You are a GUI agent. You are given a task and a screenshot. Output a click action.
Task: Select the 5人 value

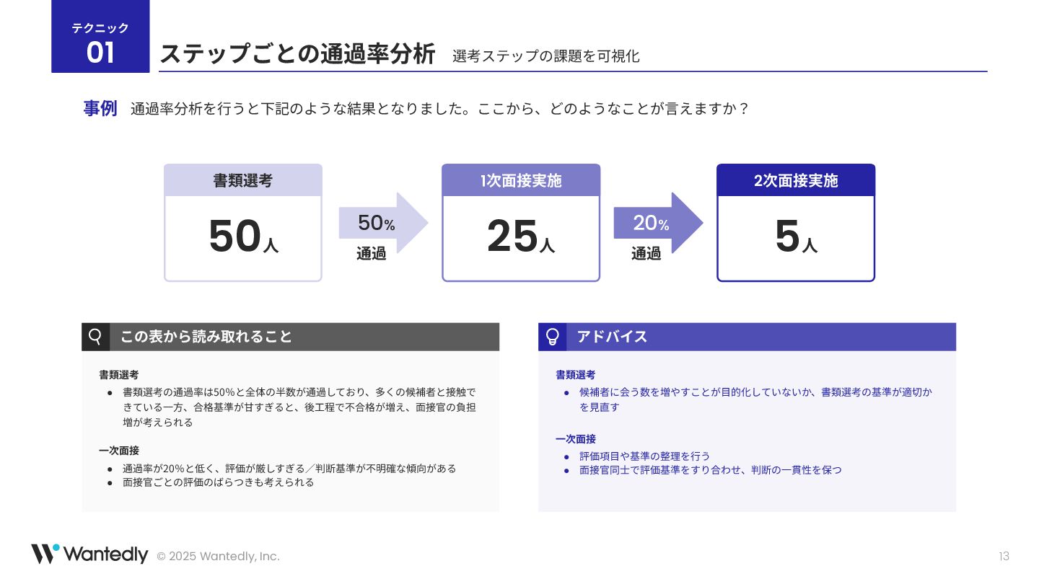796,237
